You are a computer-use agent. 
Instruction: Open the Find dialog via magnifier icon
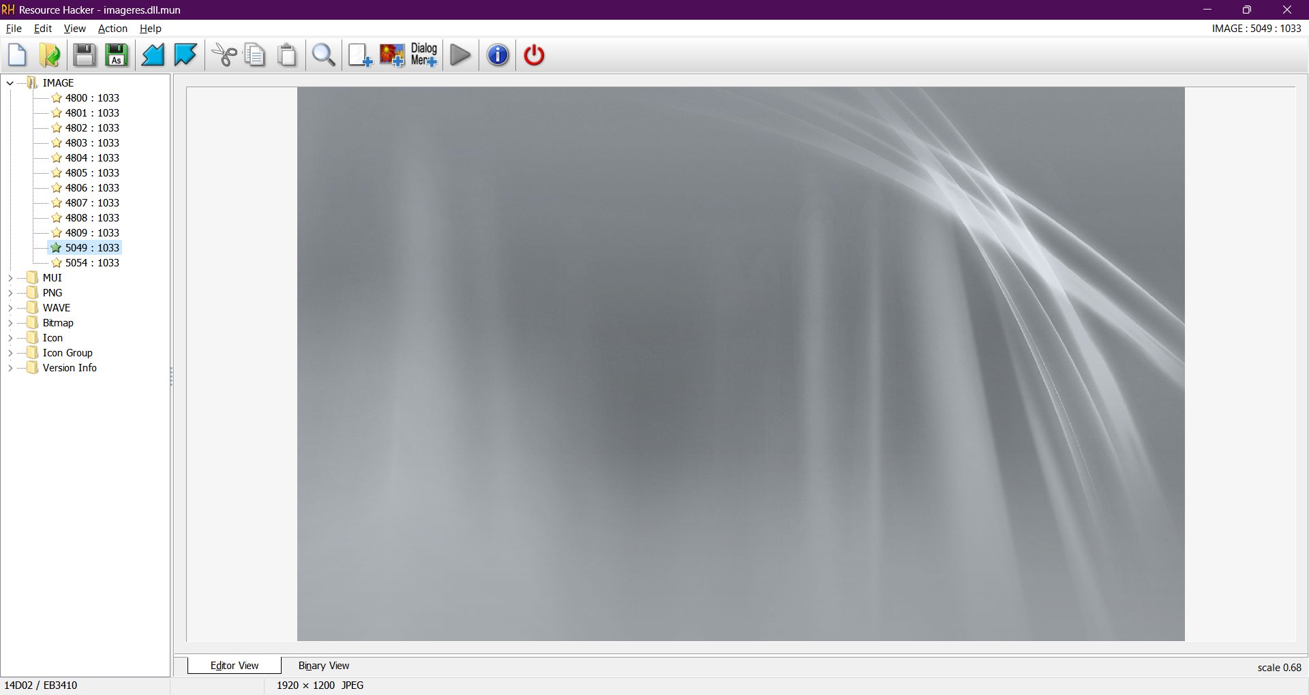coord(322,55)
